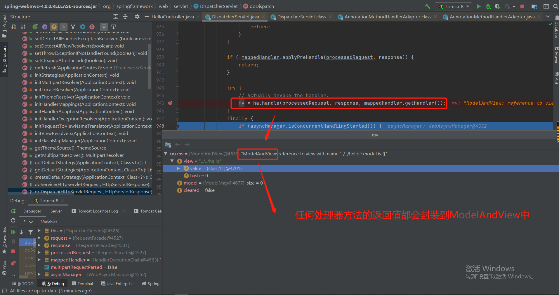Show hidden editor tabs dropdown chevron
Screen dimensions: 559x295
pos(548,17)
